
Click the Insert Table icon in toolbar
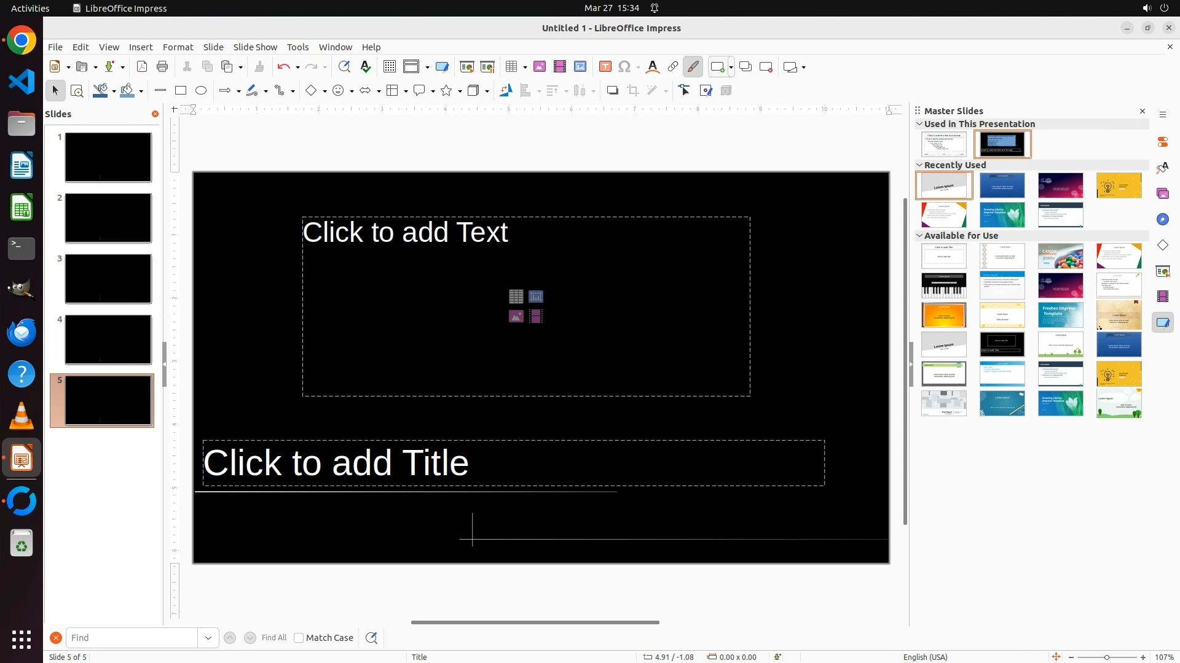pyautogui.click(x=511, y=67)
